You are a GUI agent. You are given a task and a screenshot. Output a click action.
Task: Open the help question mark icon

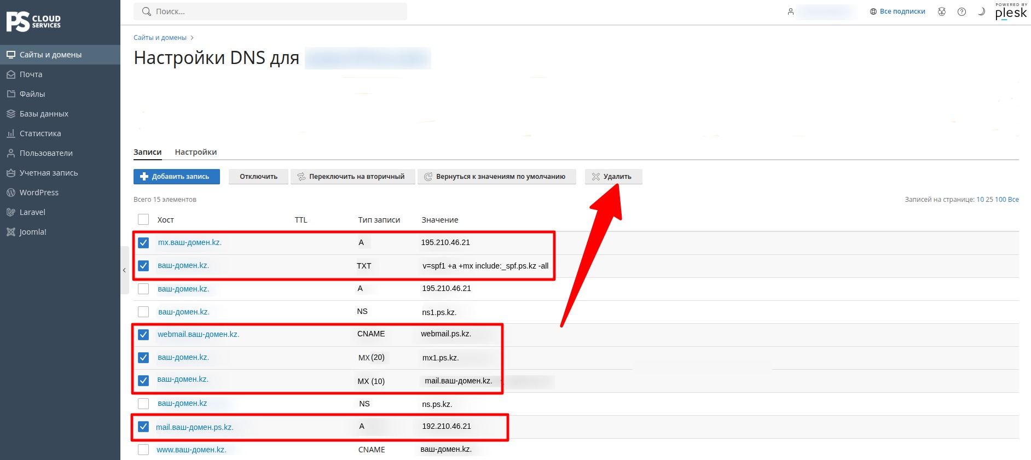962,11
